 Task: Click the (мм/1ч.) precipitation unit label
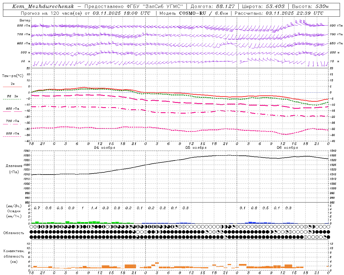point(14,216)
